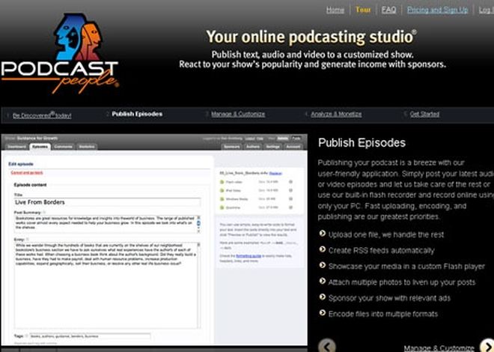494x352 pixels.
Task: Click the Publish Episodes heading text
Action: [362, 143]
